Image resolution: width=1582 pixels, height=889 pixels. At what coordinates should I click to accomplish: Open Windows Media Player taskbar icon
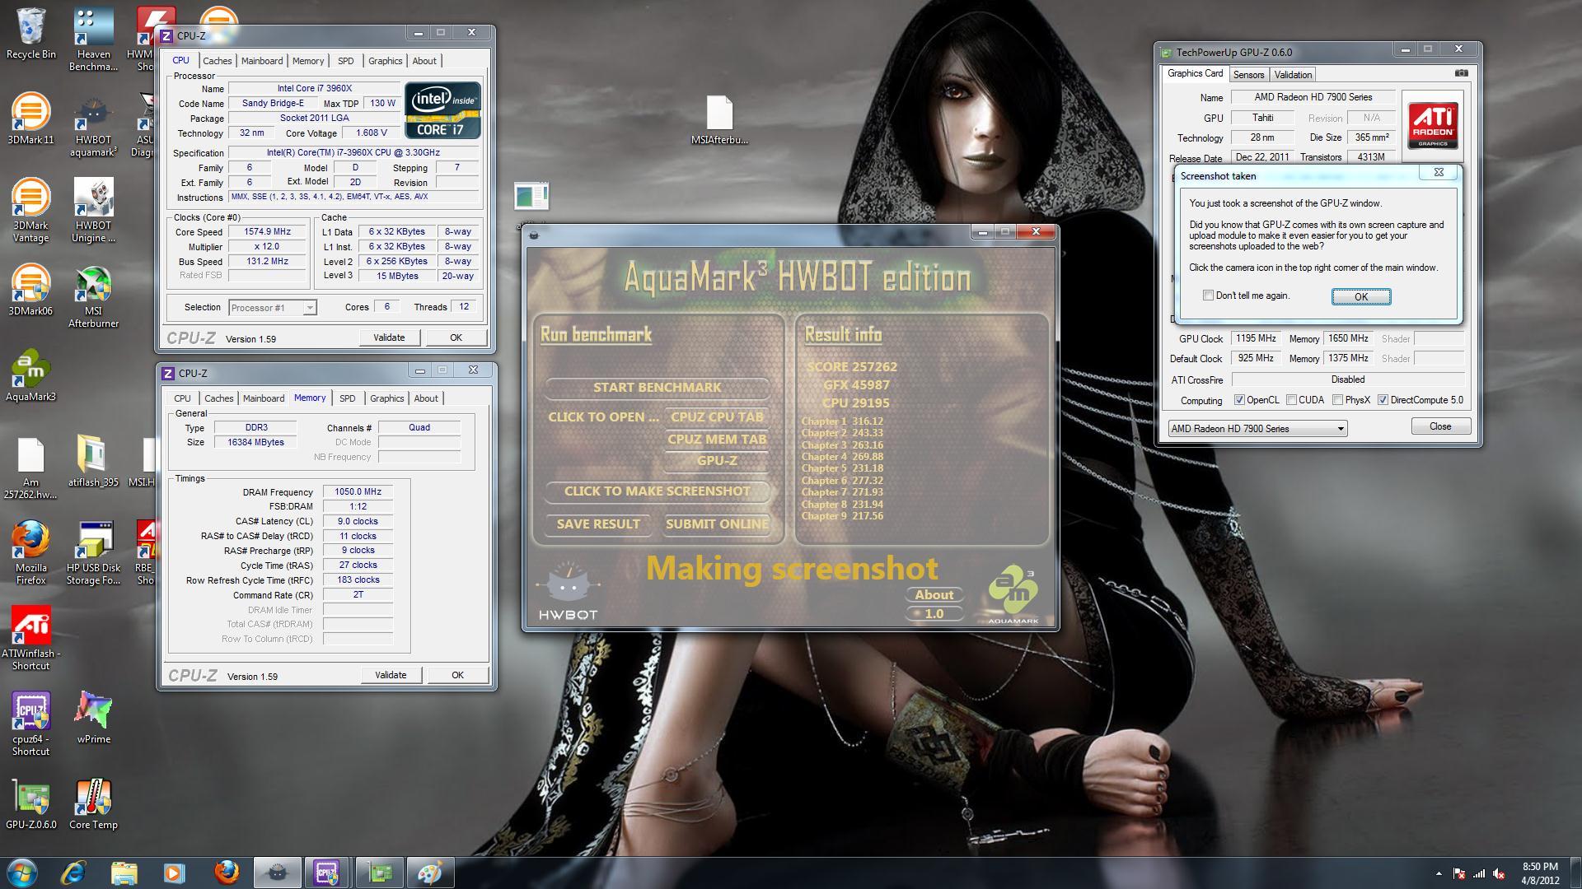pos(174,872)
